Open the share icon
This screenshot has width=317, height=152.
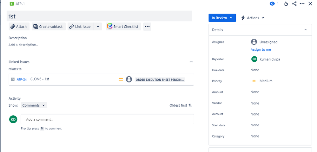[x=294, y=3]
